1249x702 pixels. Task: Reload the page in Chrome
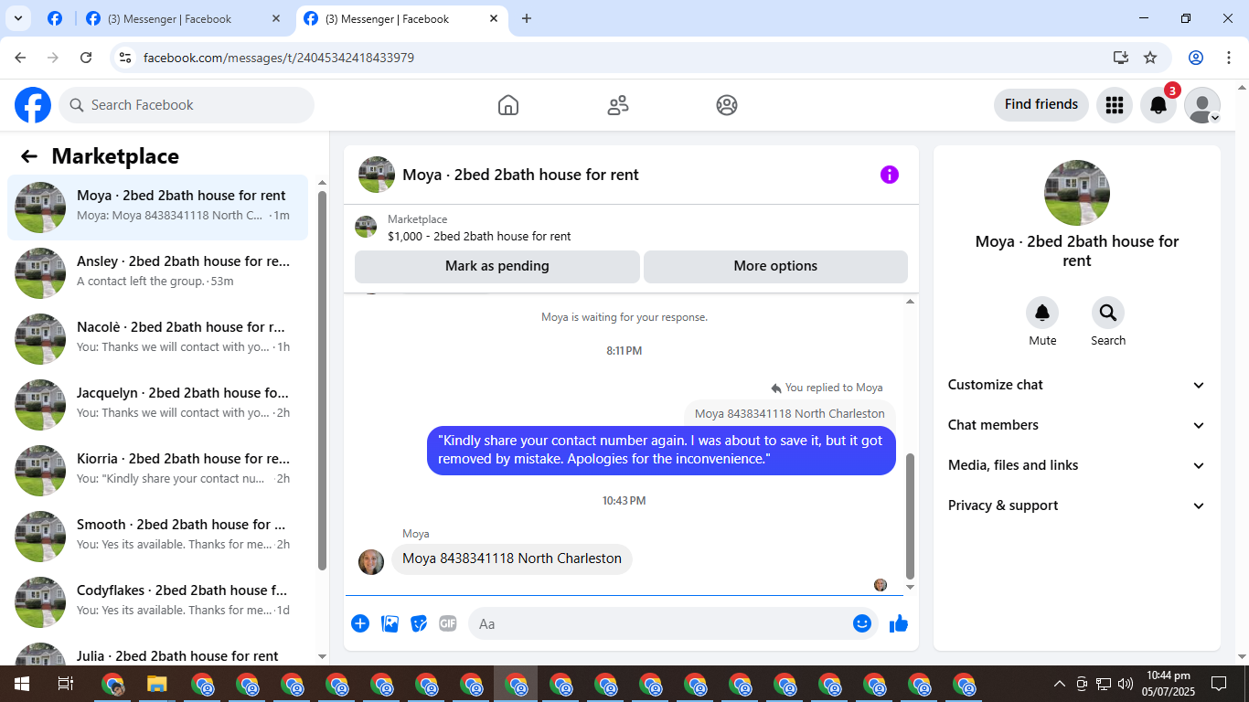(86, 58)
